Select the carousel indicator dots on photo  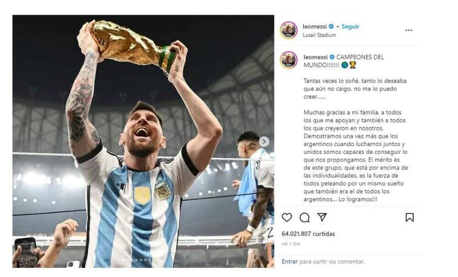click(136, 260)
